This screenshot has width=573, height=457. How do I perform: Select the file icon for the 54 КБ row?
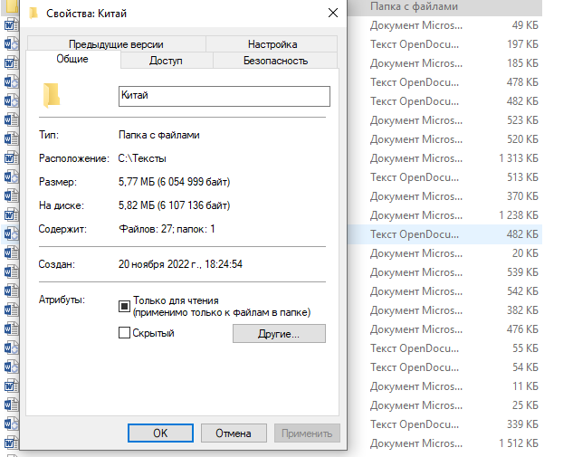11,367
